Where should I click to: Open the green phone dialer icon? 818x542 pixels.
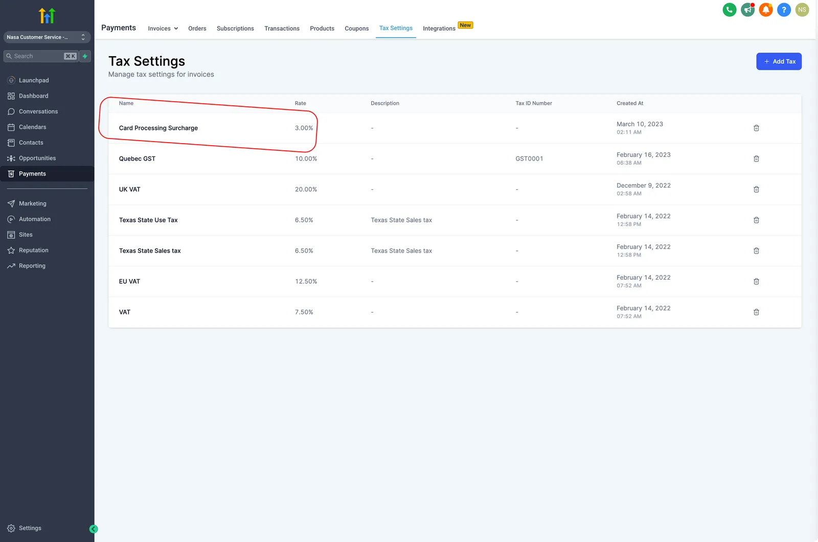point(730,10)
